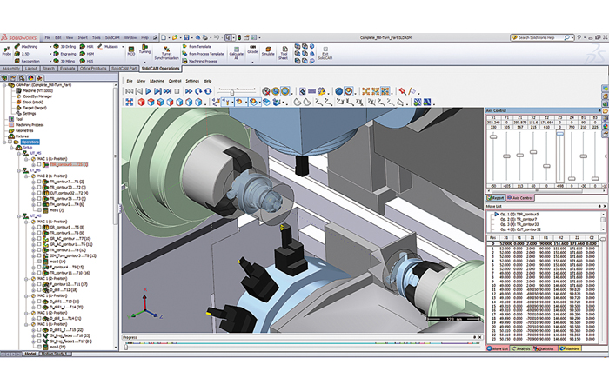Start simulation with the blue Play button

(148, 91)
